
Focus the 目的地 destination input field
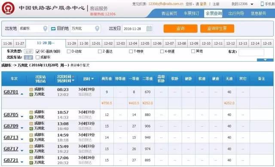[x=86, y=29]
